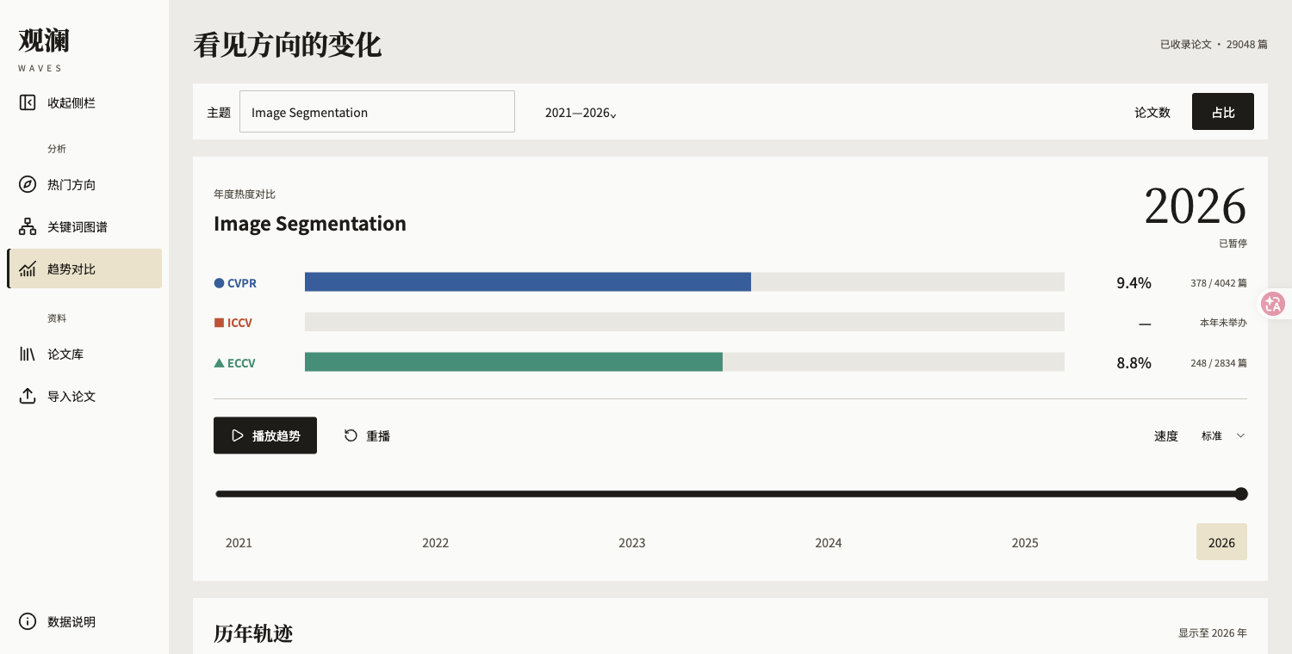Viewport: 1292px width, 654px height.
Task: Open 热门方向 in the sidebar
Action: (84, 185)
